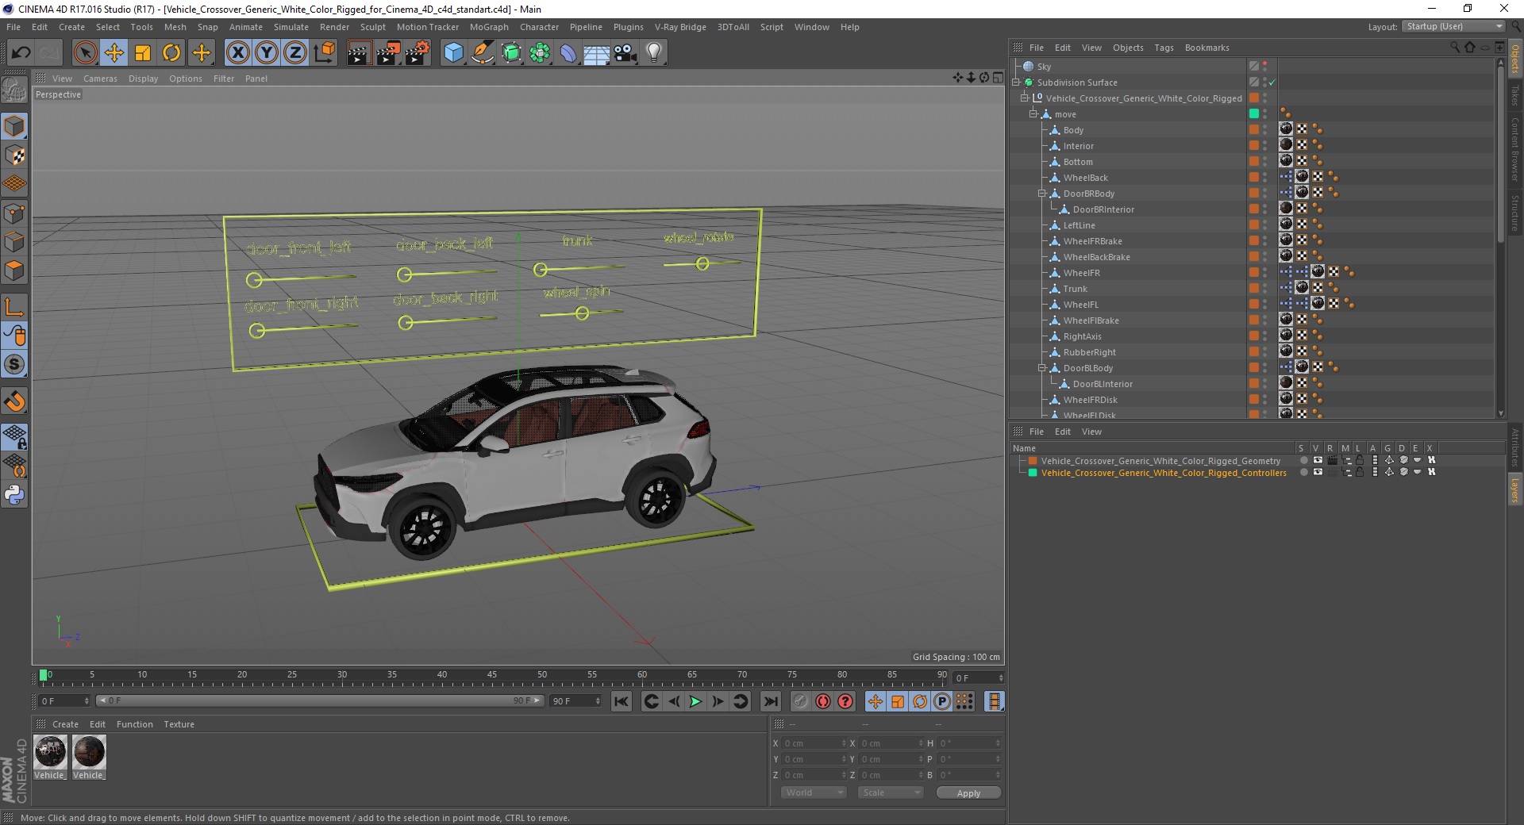Click the Undo arrow icon

tap(21, 53)
